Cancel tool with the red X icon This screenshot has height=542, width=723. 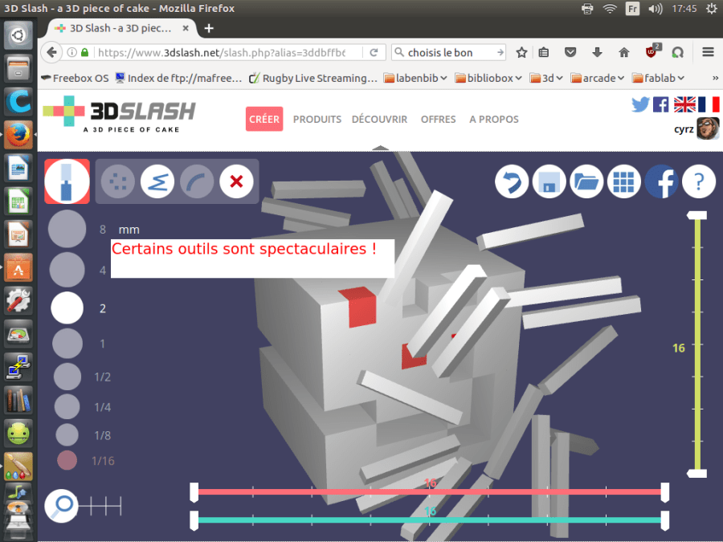[236, 181]
